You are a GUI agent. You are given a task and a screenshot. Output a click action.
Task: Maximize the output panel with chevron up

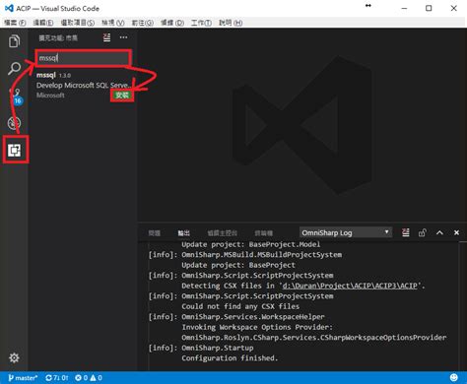tap(439, 232)
